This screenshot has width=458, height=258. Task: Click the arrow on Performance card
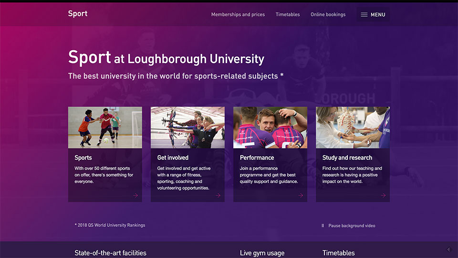pyautogui.click(x=301, y=195)
